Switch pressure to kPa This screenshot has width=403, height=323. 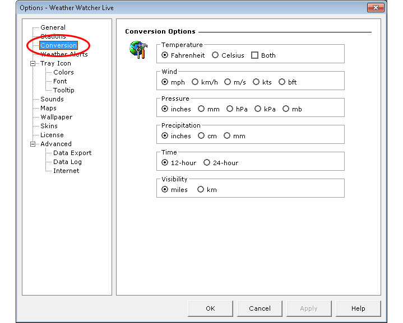pos(258,109)
